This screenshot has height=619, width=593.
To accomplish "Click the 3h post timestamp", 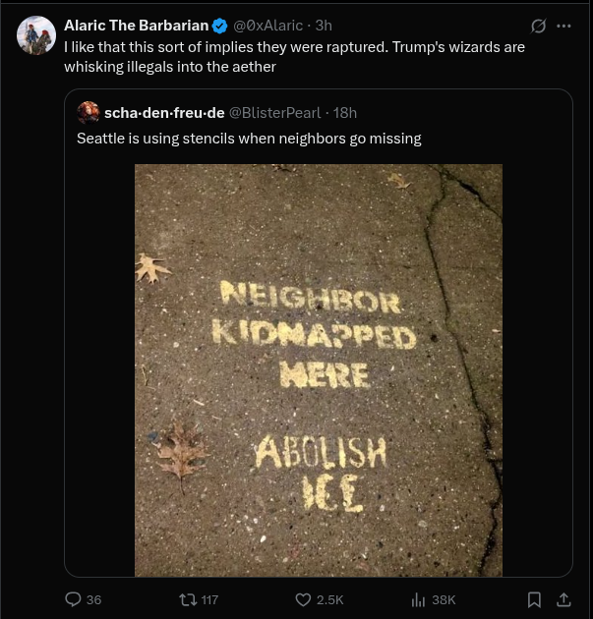I will (x=324, y=26).
